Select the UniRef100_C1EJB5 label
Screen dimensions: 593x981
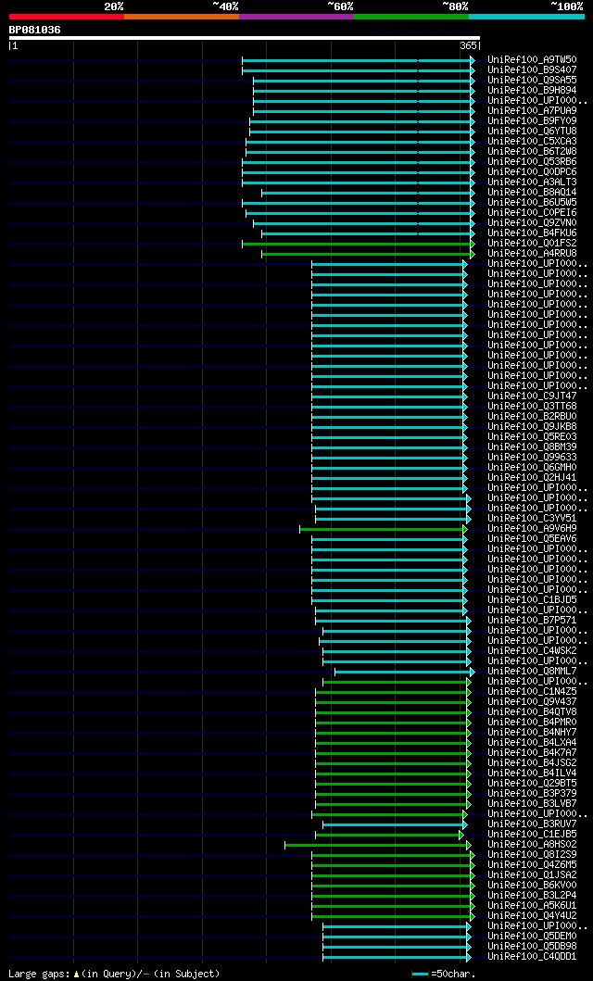click(533, 835)
